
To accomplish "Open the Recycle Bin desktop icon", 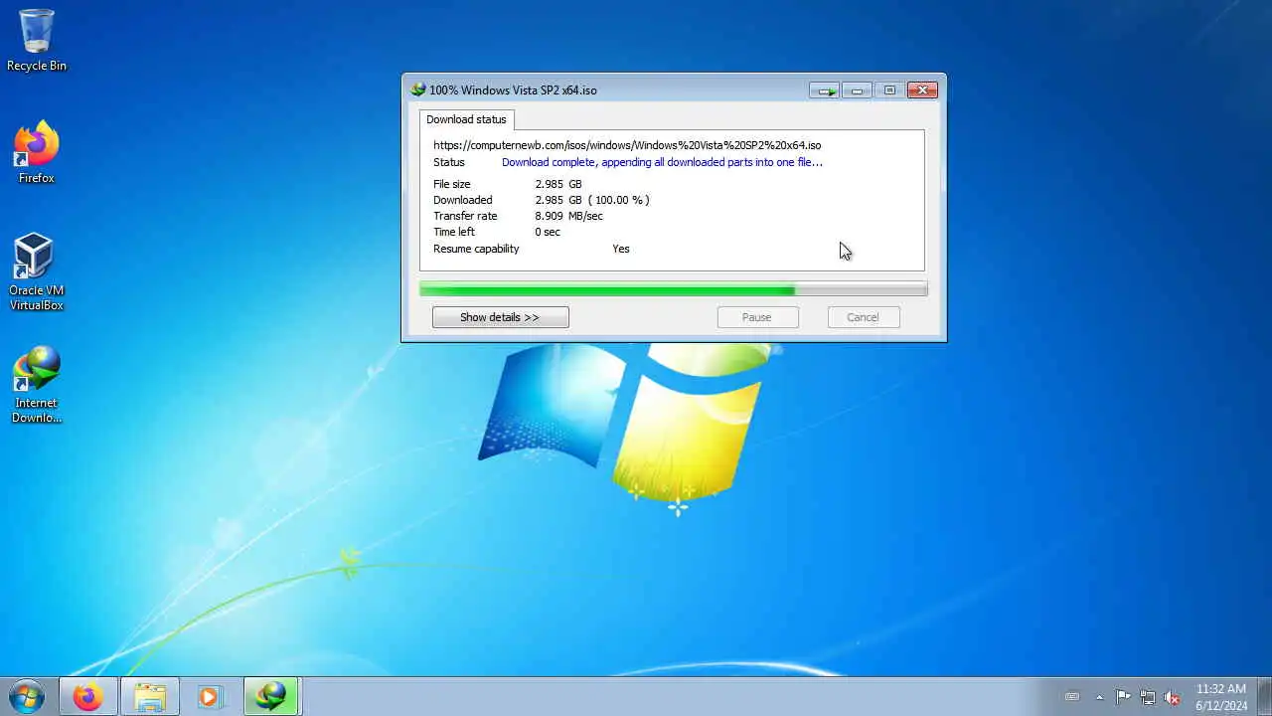I will (37, 41).
